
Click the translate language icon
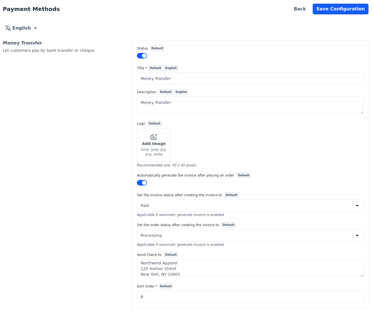pos(8,28)
